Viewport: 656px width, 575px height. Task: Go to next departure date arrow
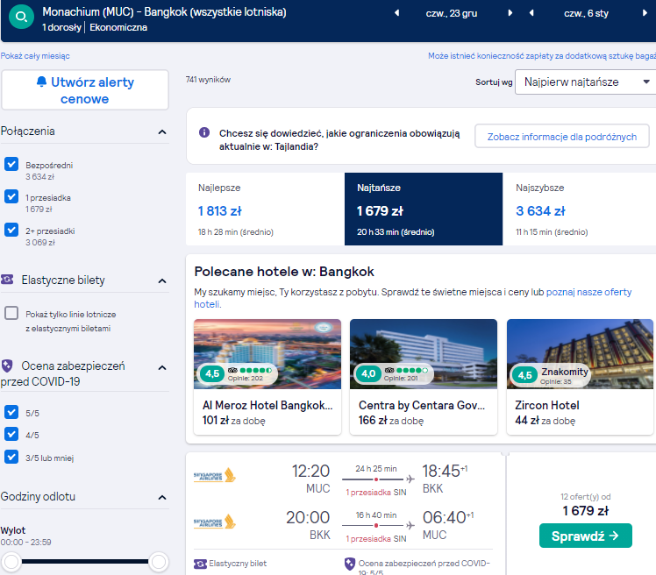tap(510, 13)
